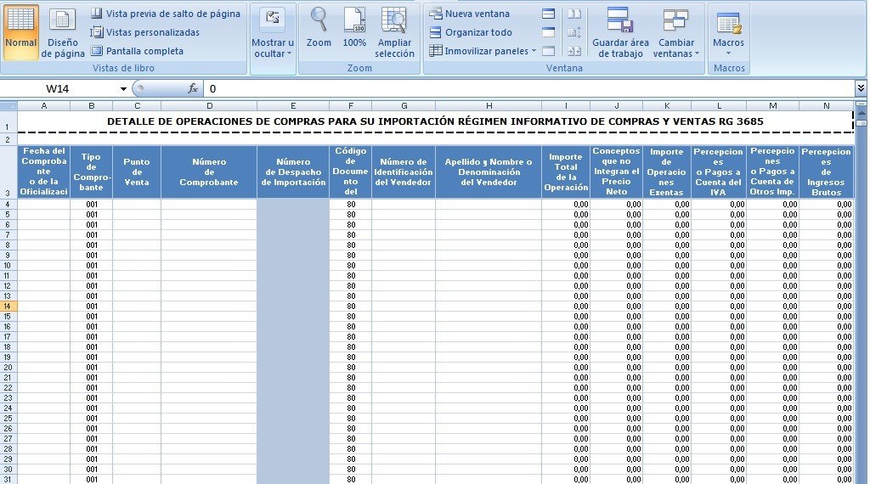Click Ampliar selección zoom icon
Screen dimensions: 870x484
pyautogui.click(x=394, y=32)
